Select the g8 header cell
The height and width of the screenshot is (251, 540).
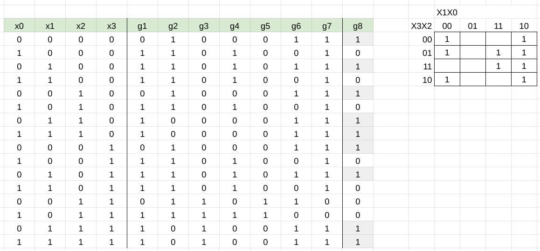pyautogui.click(x=358, y=26)
